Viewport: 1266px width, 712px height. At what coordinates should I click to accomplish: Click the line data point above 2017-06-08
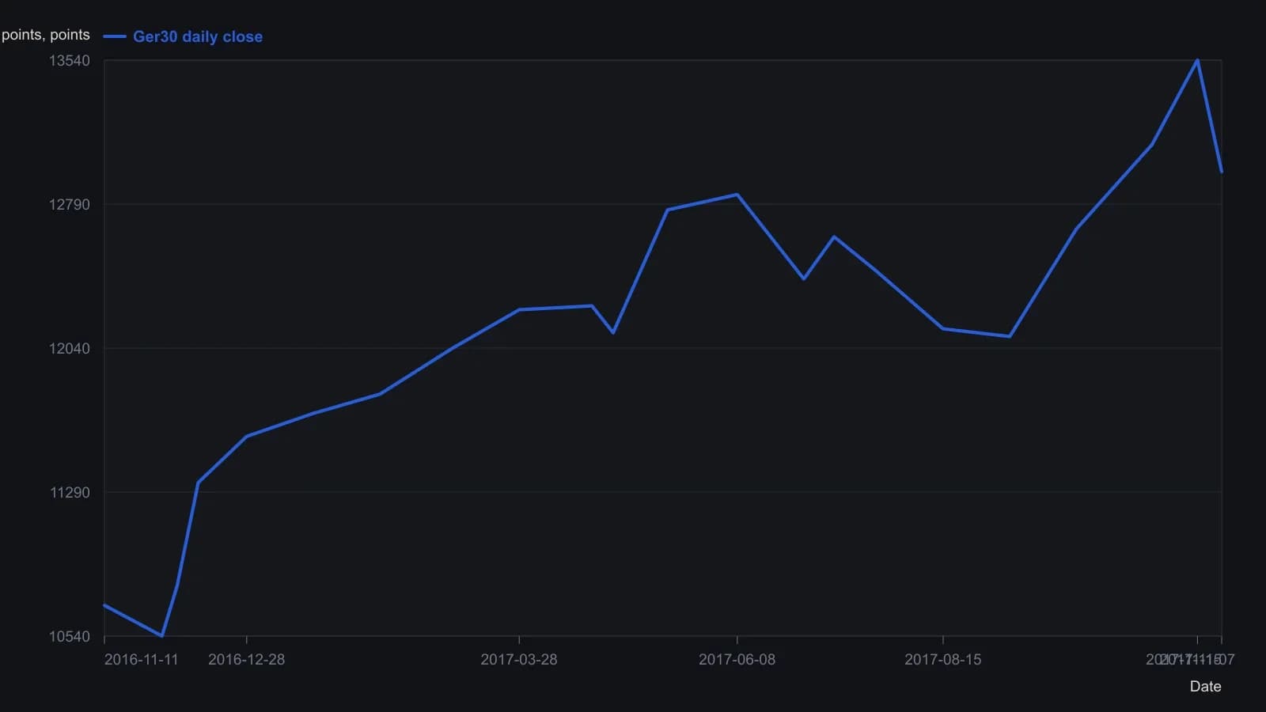pos(737,195)
